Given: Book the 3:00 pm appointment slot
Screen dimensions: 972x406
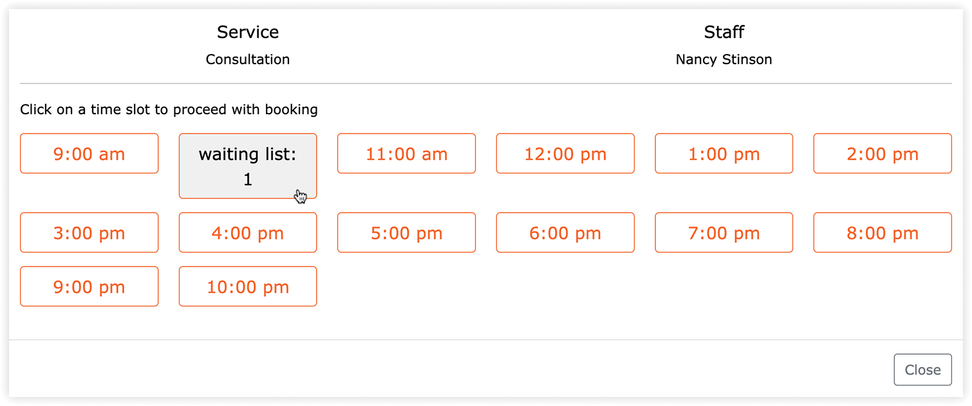Looking at the screenshot, I should [89, 233].
